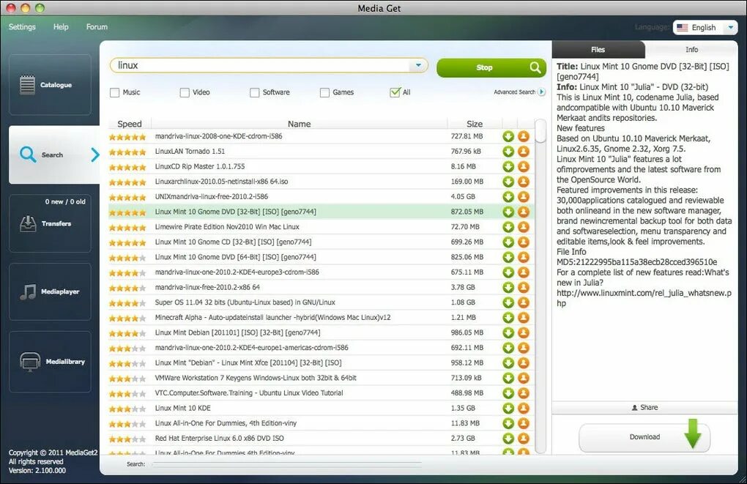Viewport: 747px width, 484px height.
Task: Click green download arrow for Linuxarchlinux-2010.05-netinstall
Action: [x=508, y=182]
